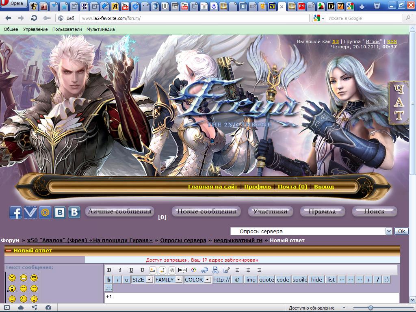Collapse the Новый ответ section
Image resolution: width=416 pixels, height=312 pixels.
(x=9, y=250)
